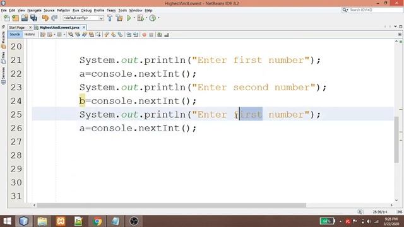Click the Save All toolbar icon

coord(33,18)
